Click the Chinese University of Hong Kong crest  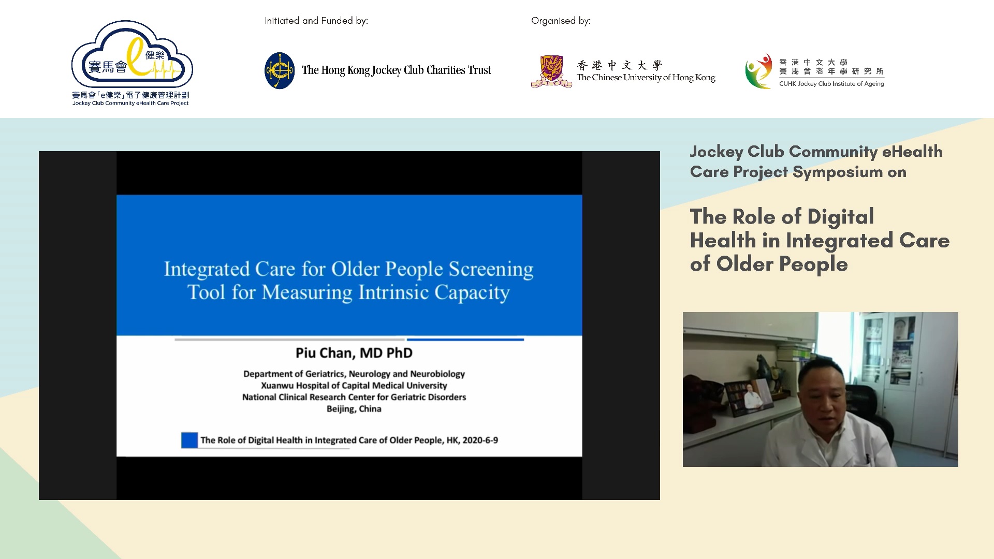point(551,71)
